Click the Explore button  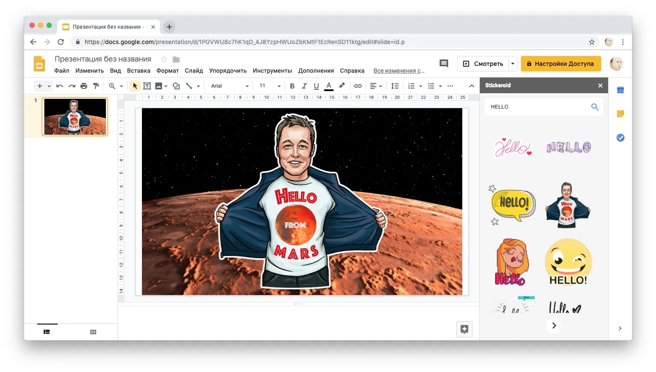(464, 329)
